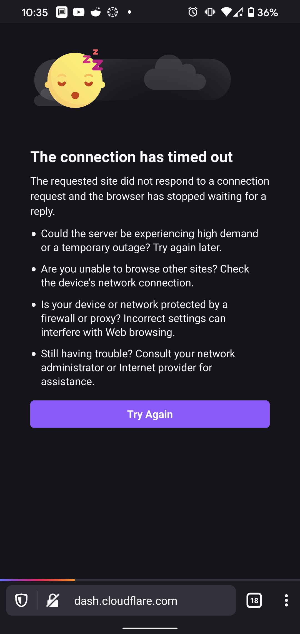This screenshot has height=634, width=300.
Task: Tap the Try Again button
Action: [150, 414]
